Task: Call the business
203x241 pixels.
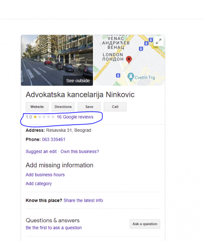Action: click(x=115, y=107)
